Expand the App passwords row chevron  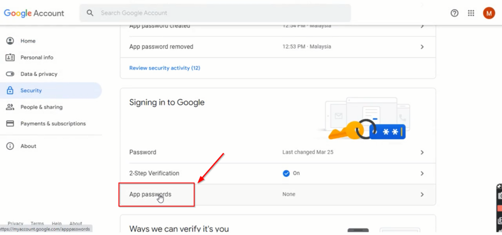422,194
